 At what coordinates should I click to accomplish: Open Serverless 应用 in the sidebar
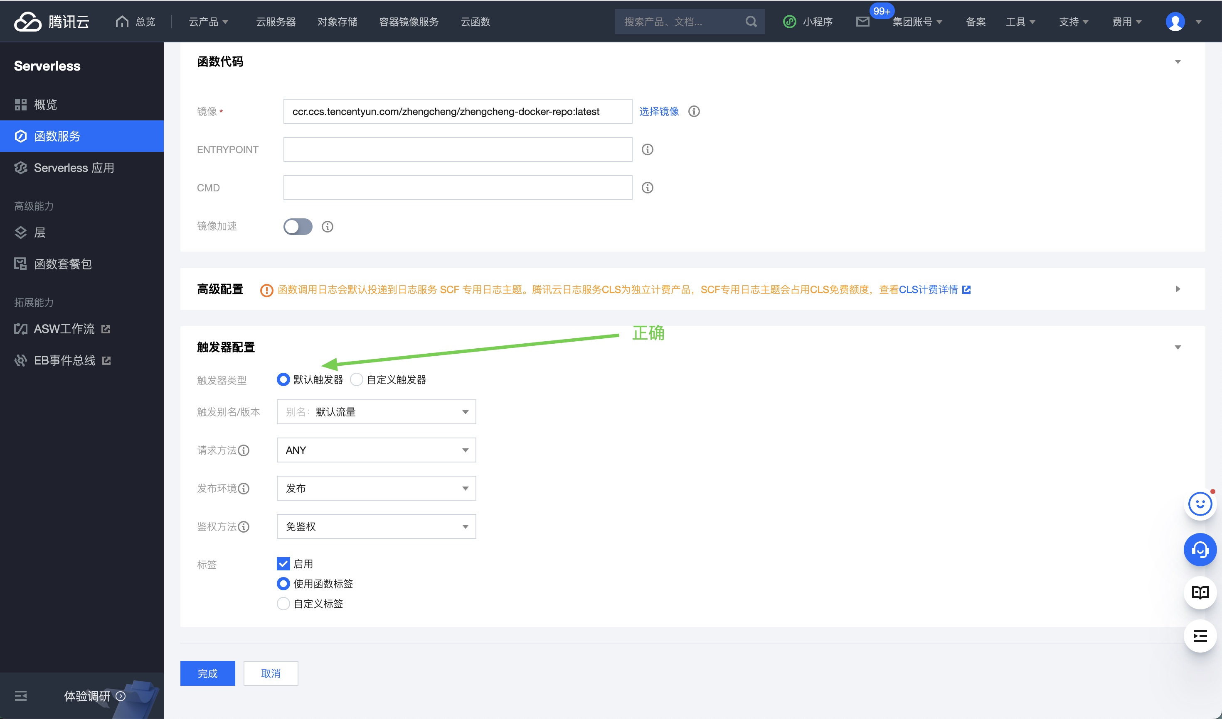click(x=74, y=168)
